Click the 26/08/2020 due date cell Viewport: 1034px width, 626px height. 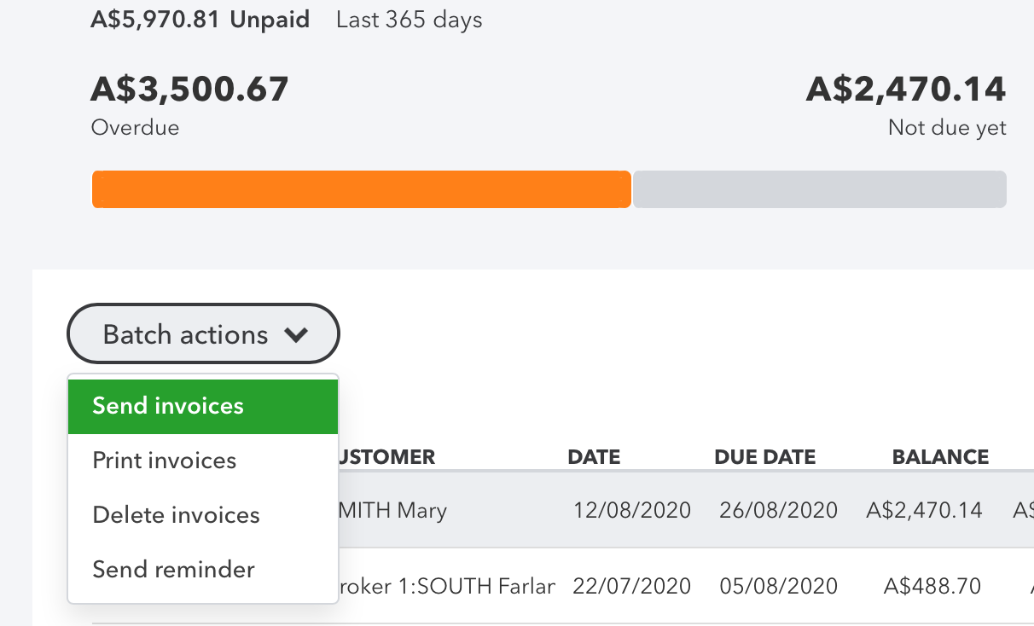pyautogui.click(x=778, y=511)
